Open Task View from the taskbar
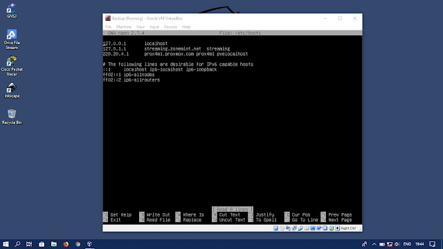Image resolution: width=443 pixels, height=249 pixels. [x=29, y=244]
